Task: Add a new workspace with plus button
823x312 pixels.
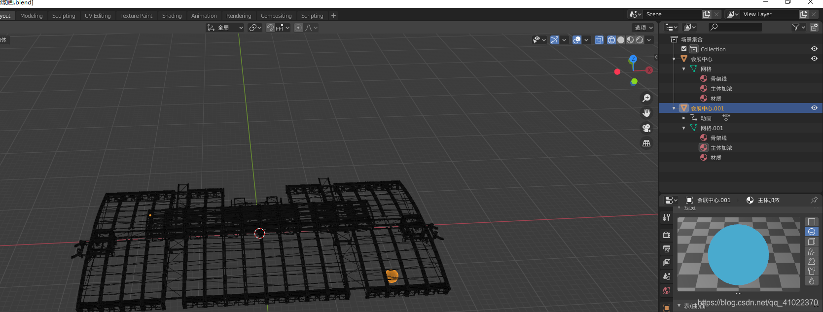Action: click(x=333, y=16)
